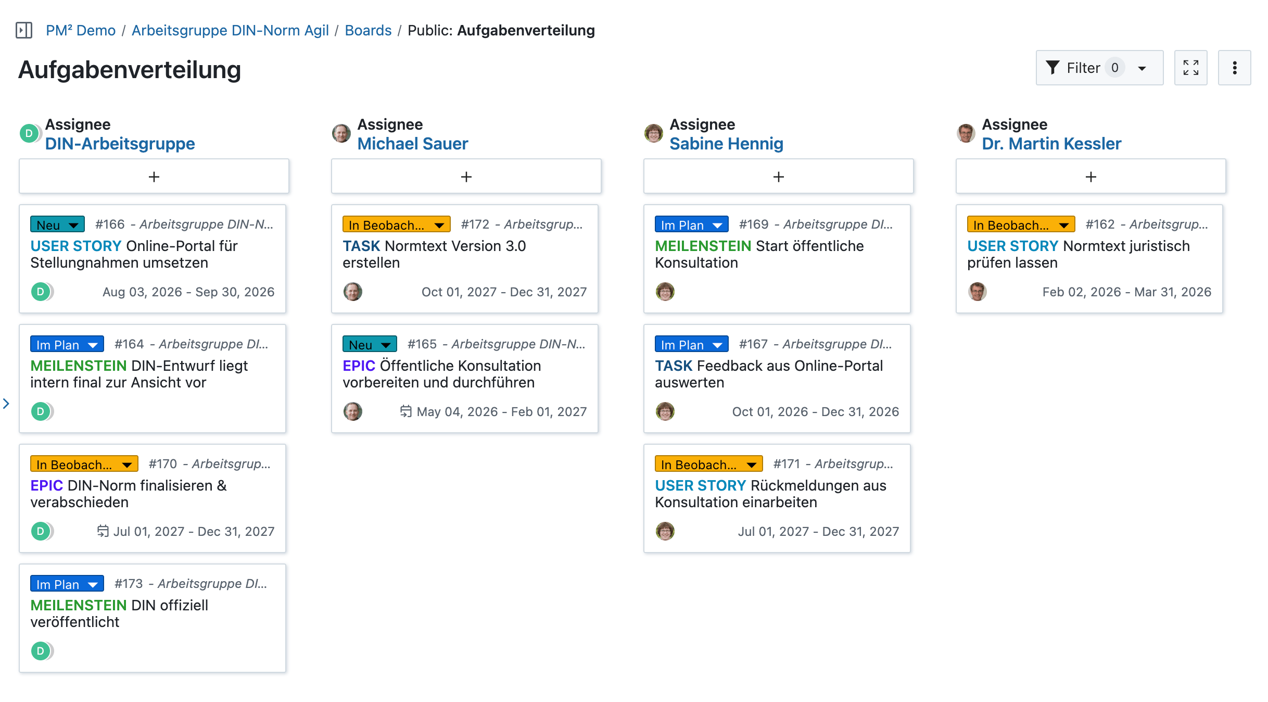Open Arbeitsgruppe DIN-Norm Agil breadcrumb link

tap(230, 30)
